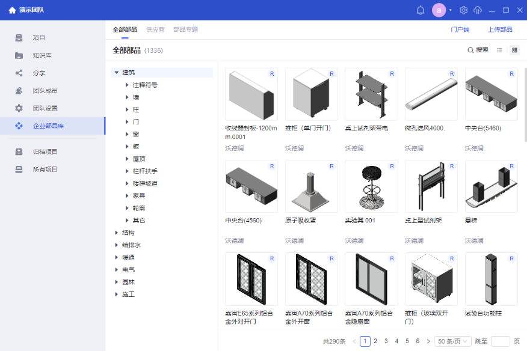Click the R badge on 实验凳 001 card
Viewport: 527px width, 351px height.
[x=392, y=166]
